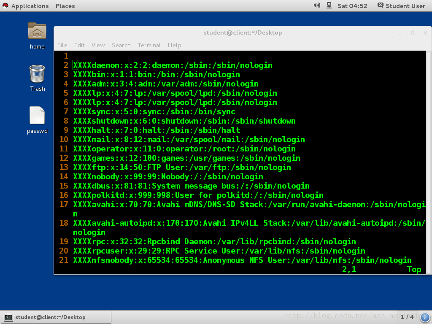Open the terminal Edit menu
The image size is (432, 324).
coord(79,45)
